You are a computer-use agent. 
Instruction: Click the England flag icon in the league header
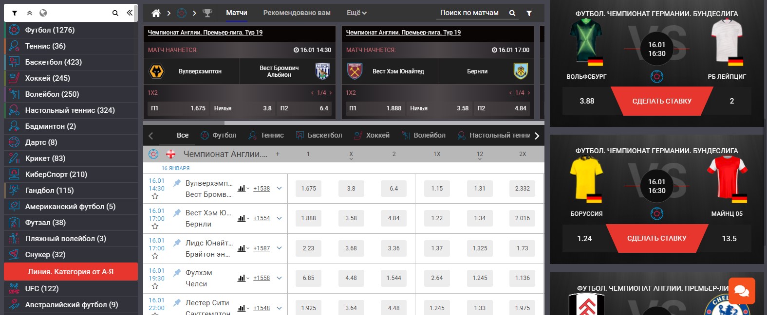coord(171,154)
